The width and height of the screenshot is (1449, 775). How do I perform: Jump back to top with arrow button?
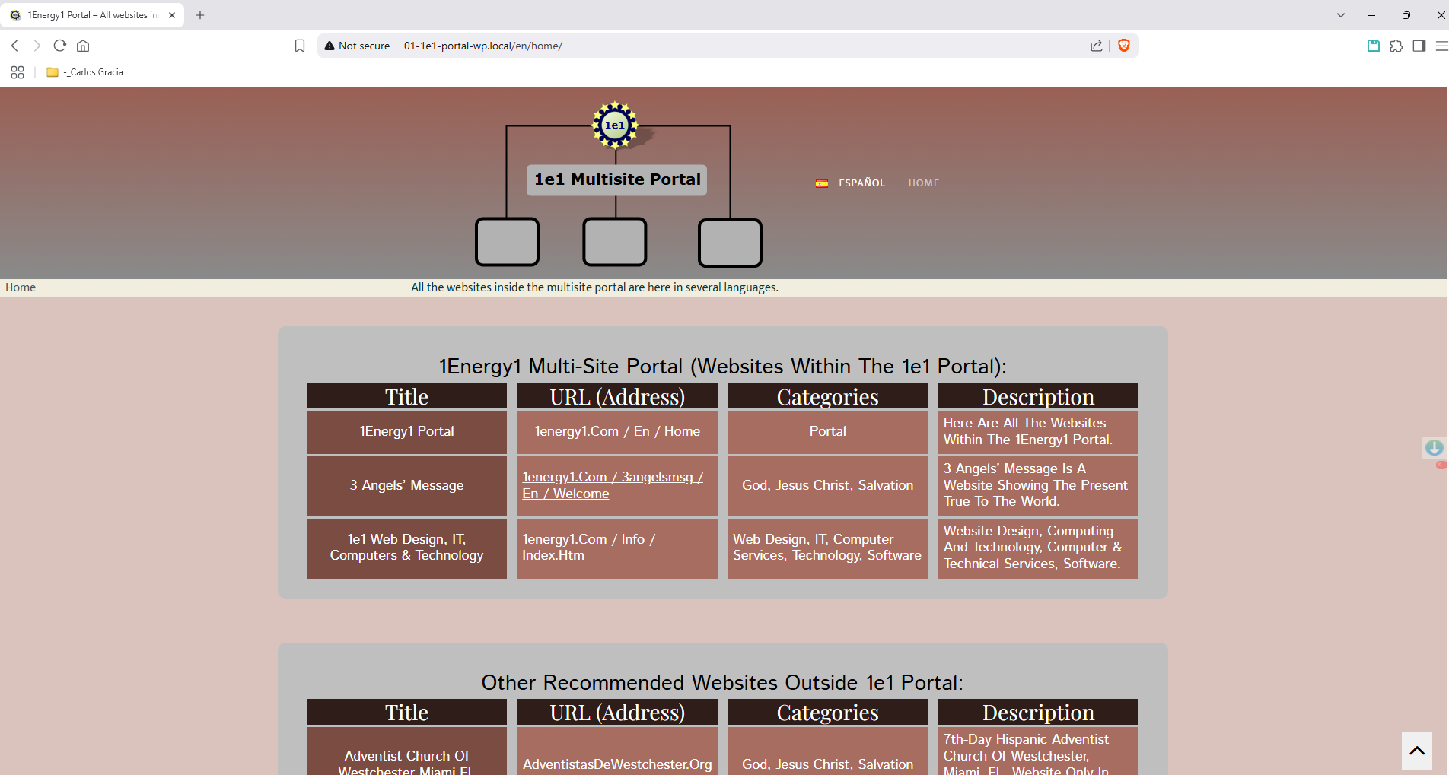1416,751
